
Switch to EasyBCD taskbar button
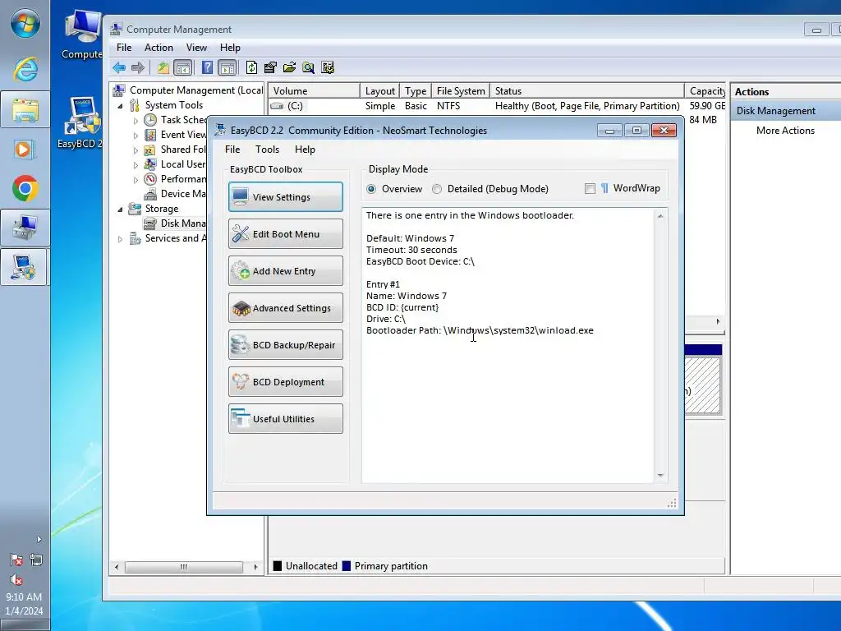coord(25,267)
